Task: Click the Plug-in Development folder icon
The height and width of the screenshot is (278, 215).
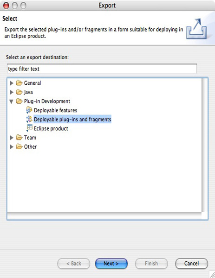Action: [19, 101]
